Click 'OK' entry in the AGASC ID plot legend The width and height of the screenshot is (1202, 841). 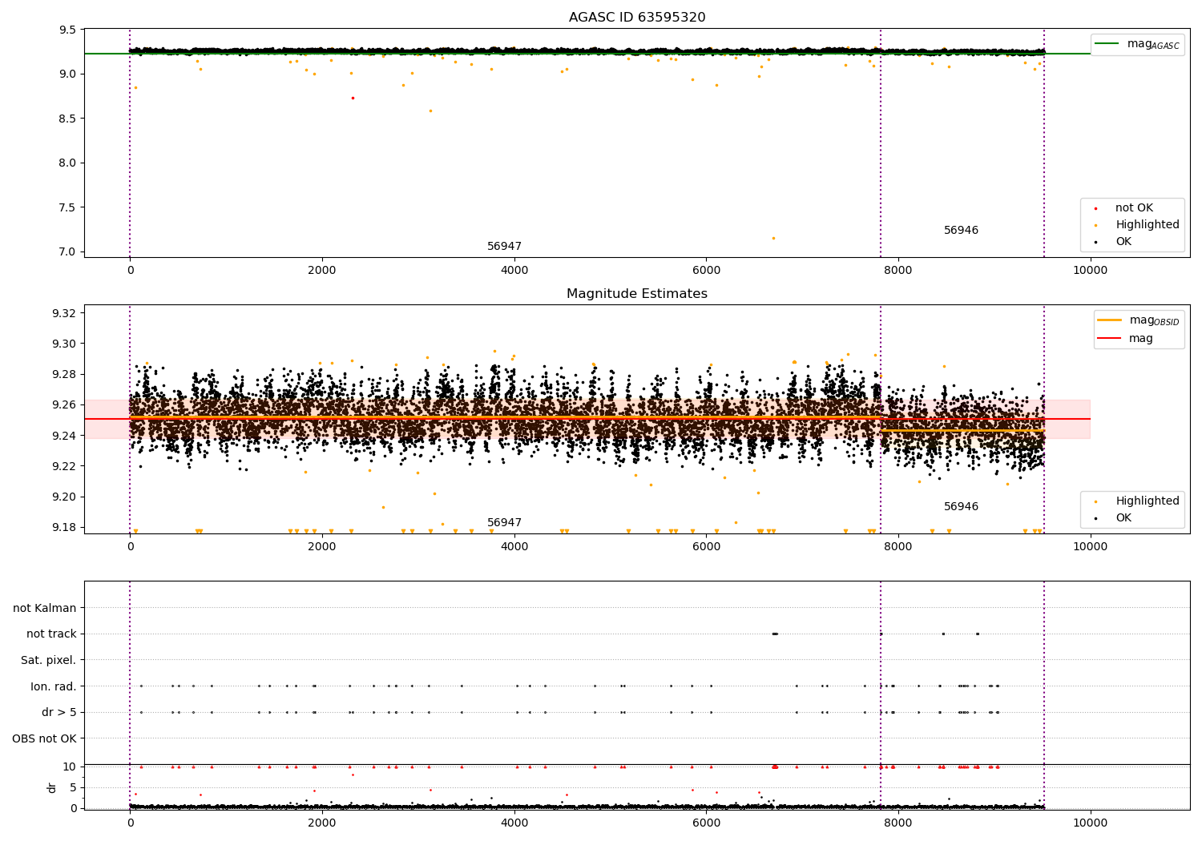(x=1123, y=242)
